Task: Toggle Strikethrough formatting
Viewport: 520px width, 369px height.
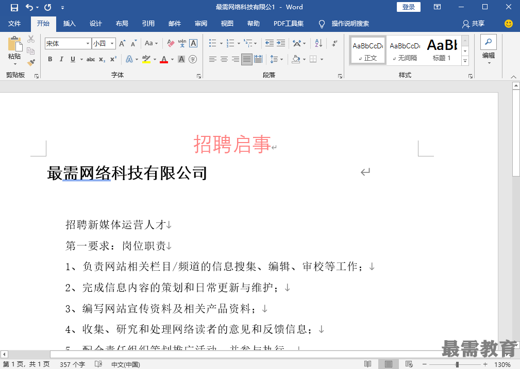Action: [x=91, y=59]
